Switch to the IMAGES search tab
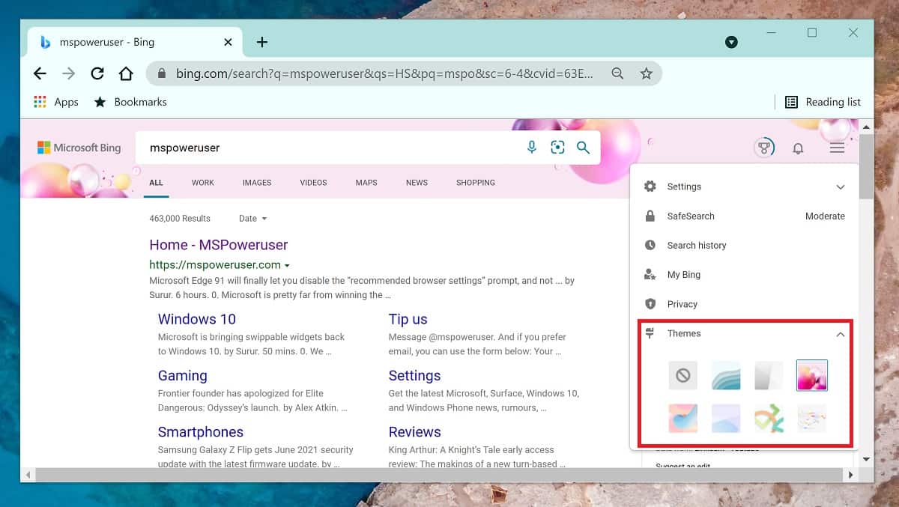The width and height of the screenshot is (899, 507). coord(257,183)
